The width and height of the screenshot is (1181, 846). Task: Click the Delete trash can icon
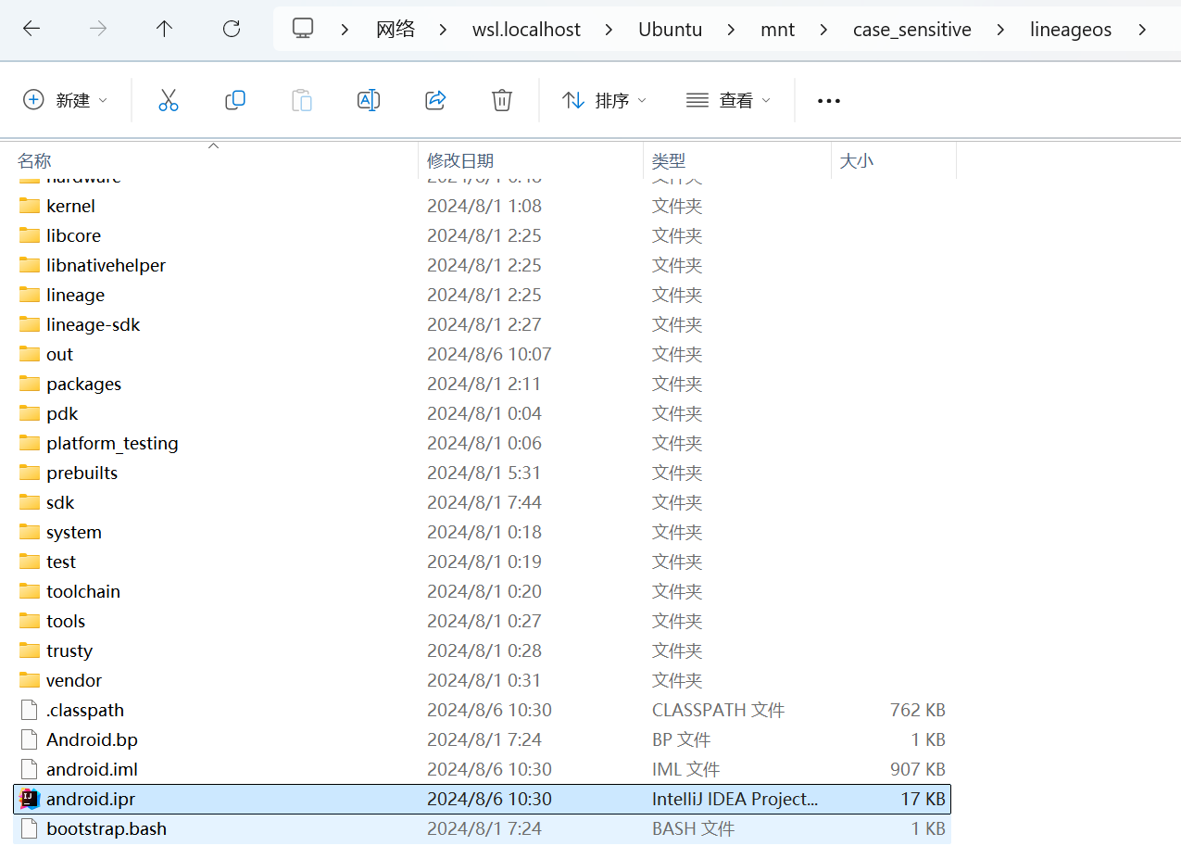tap(502, 100)
